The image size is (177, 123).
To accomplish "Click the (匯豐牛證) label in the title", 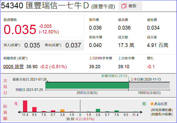I will point(103,7).
